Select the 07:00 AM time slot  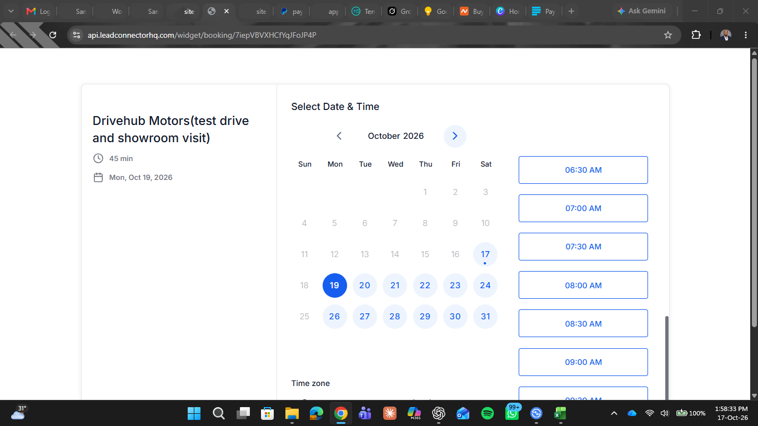coord(583,208)
